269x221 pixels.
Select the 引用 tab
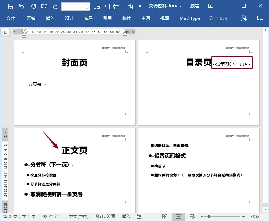108,18
